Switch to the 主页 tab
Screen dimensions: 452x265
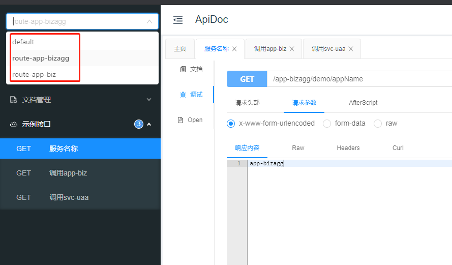(180, 49)
